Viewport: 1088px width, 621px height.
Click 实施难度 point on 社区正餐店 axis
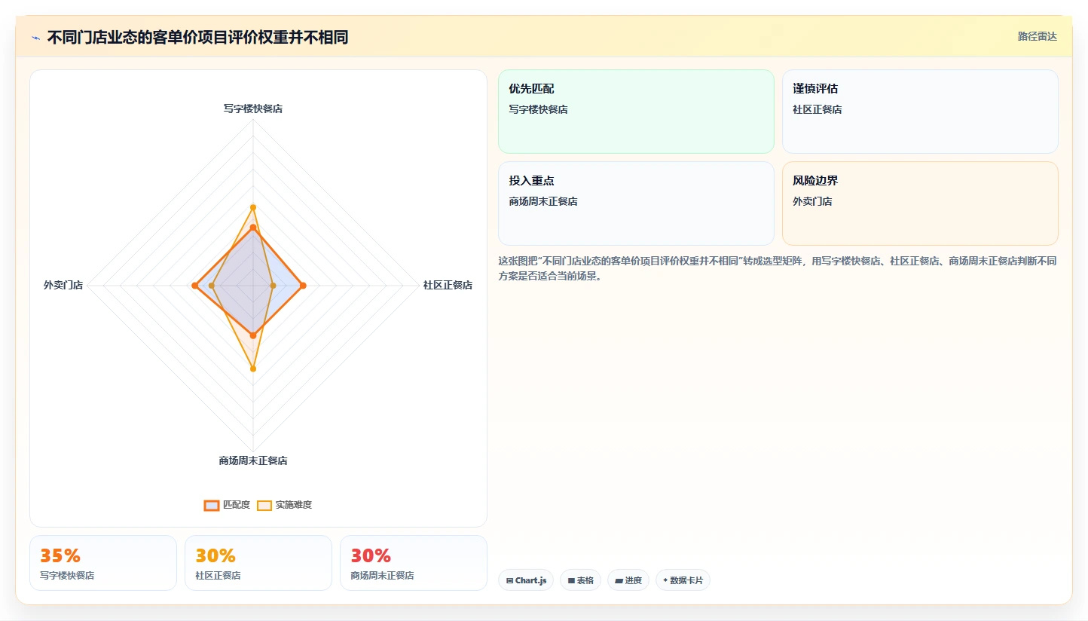(x=273, y=286)
